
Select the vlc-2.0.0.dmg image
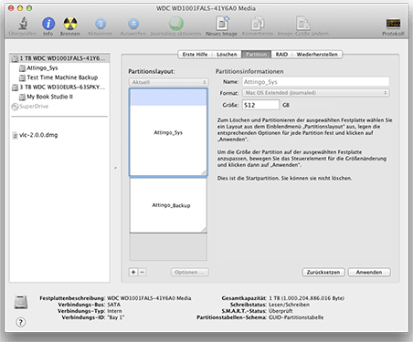pos(59,135)
